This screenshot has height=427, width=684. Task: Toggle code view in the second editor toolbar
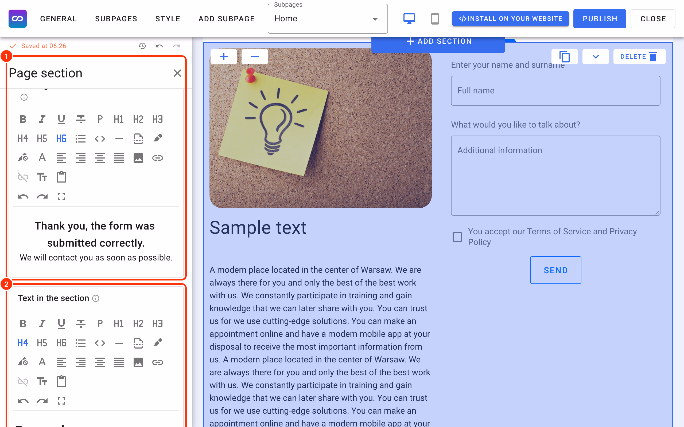click(x=100, y=343)
